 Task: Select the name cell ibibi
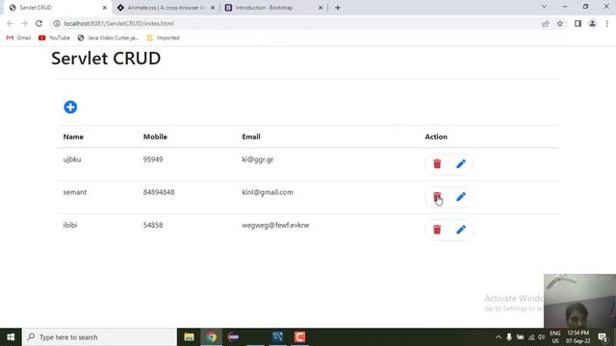click(x=70, y=225)
